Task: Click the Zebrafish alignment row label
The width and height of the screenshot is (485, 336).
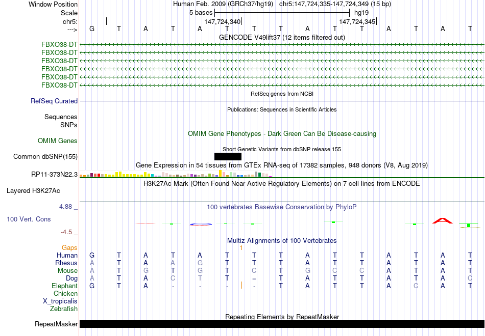Action: 64,309
